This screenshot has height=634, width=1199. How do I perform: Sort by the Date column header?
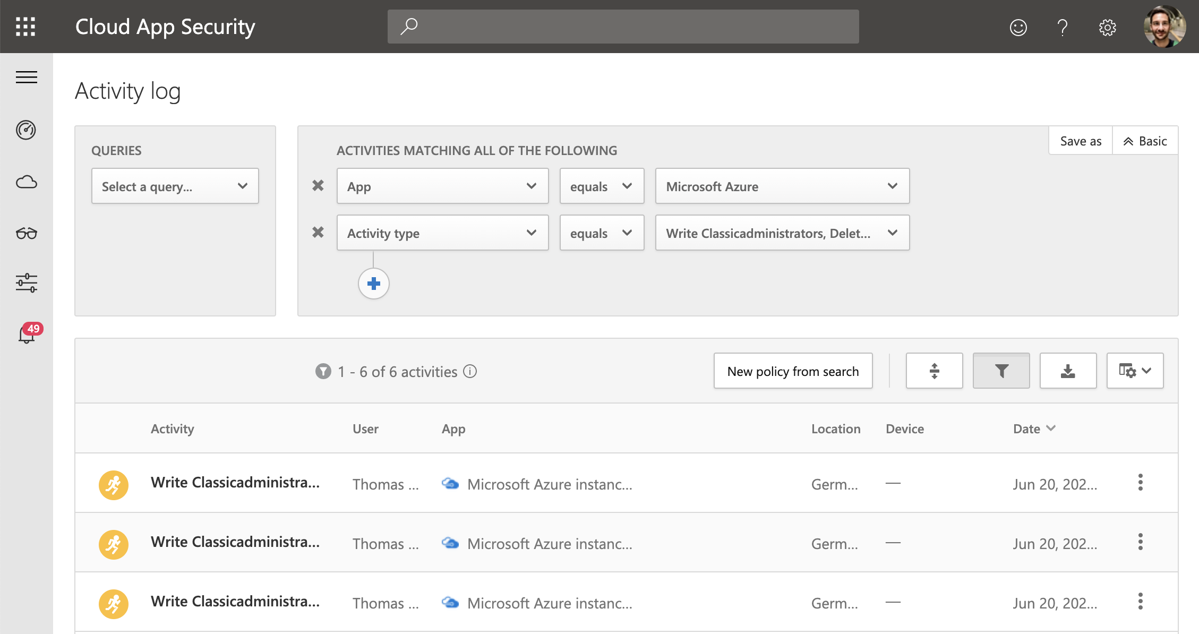pyautogui.click(x=1034, y=429)
